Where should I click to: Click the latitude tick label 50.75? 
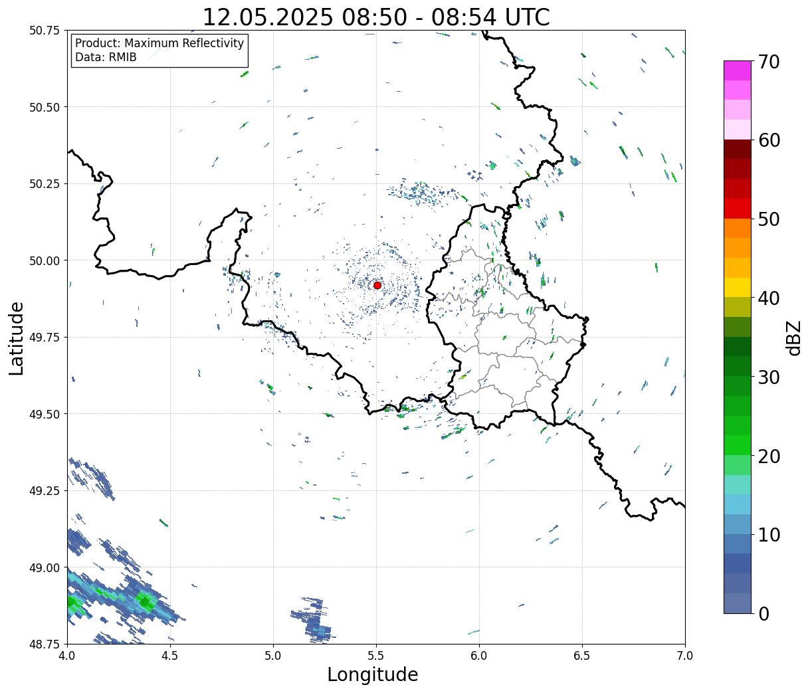(45, 31)
